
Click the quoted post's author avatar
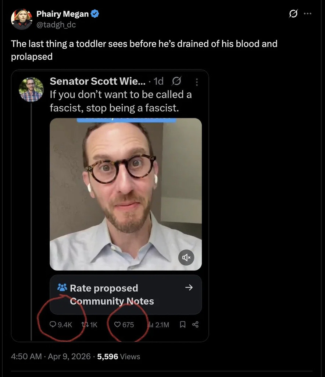[x=31, y=89]
